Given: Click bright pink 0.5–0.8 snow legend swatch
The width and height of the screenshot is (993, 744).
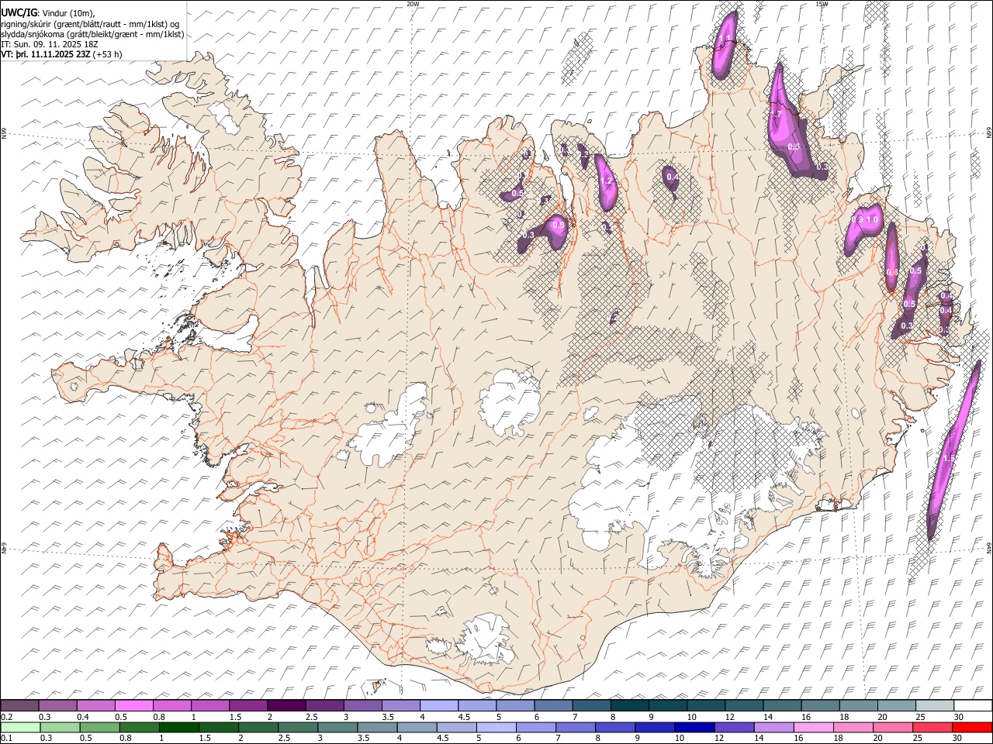Looking at the screenshot, I should (134, 706).
